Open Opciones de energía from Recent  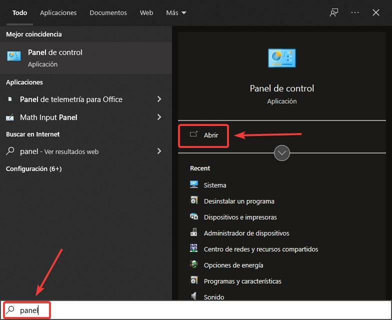[x=233, y=265]
